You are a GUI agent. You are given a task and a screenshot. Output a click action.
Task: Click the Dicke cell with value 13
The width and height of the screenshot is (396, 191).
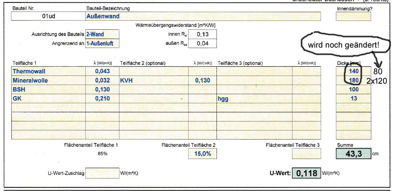[x=353, y=99]
